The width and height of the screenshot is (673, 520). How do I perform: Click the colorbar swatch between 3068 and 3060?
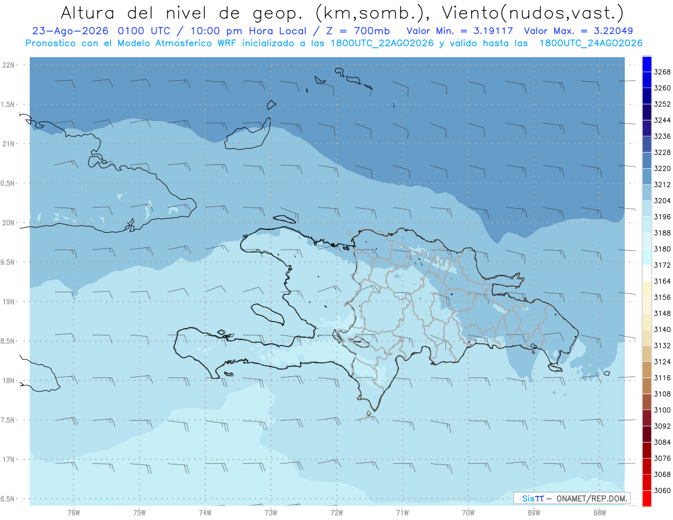click(646, 482)
